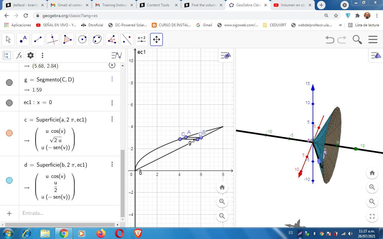Zoom out the 3D graphics view
The image size is (383, 239).
tap(372, 202)
